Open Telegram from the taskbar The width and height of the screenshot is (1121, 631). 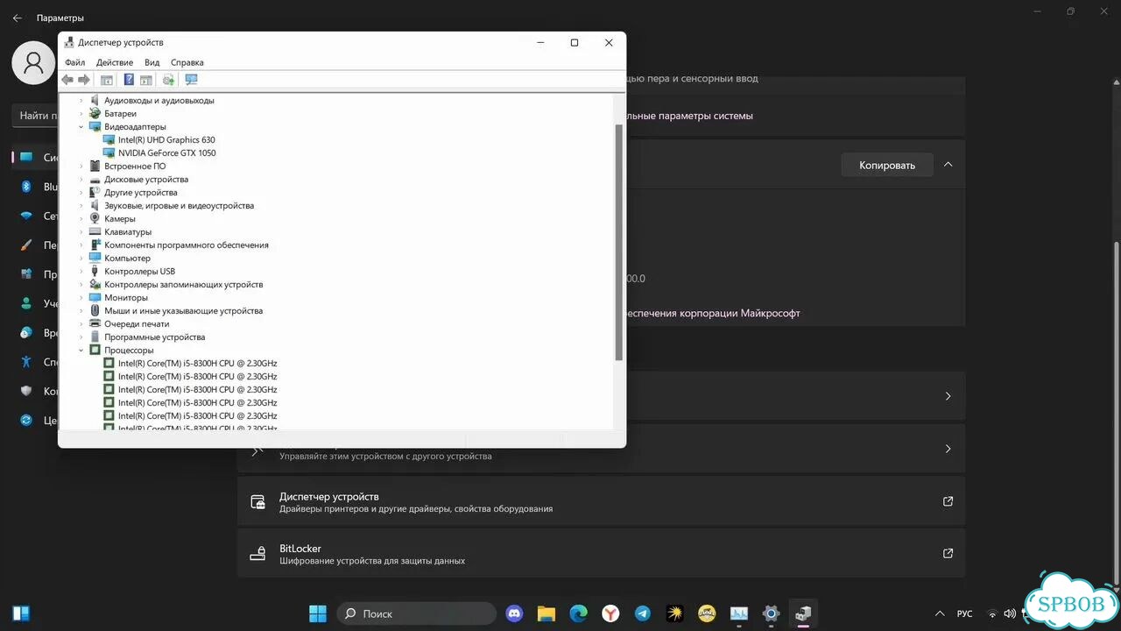[643, 613]
